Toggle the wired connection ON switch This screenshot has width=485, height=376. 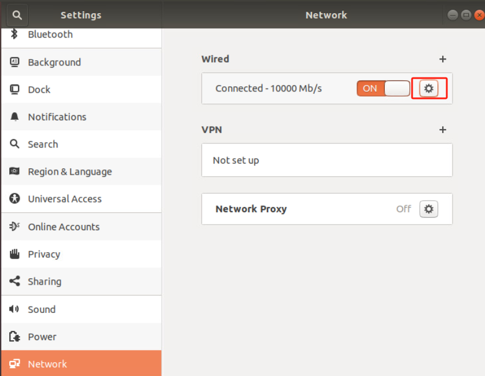click(383, 89)
